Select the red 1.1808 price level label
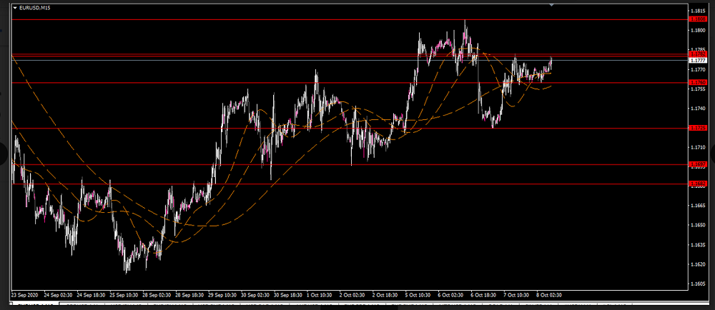The width and height of the screenshot is (715, 310). pyautogui.click(x=698, y=19)
